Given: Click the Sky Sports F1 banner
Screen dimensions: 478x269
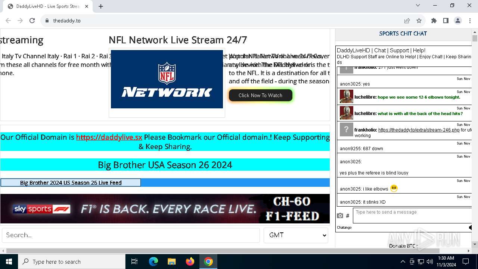Looking at the screenshot, I should coord(165,208).
